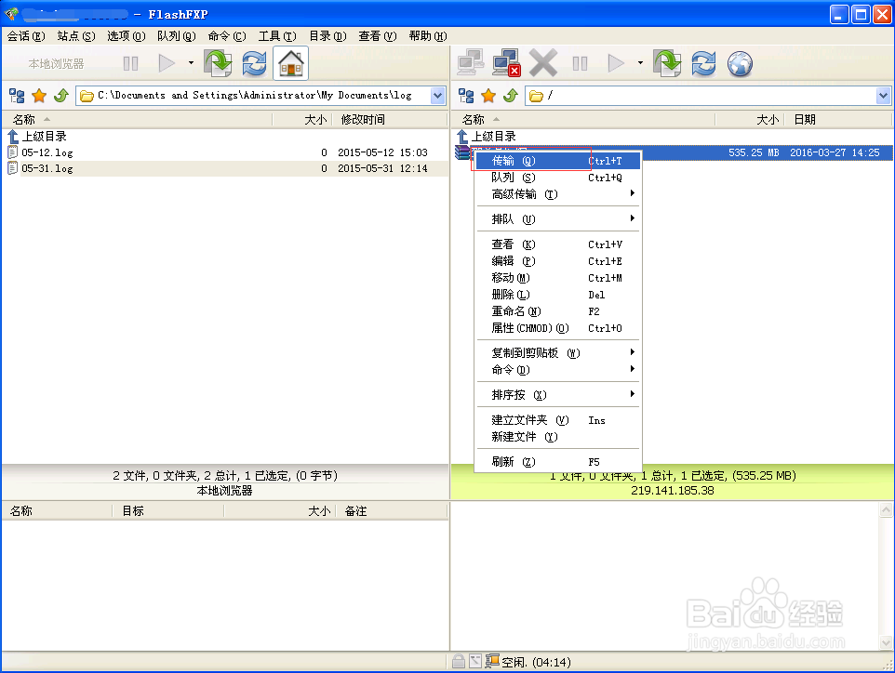Click the remote pane Pause icon
The height and width of the screenshot is (673, 895).
coord(580,63)
